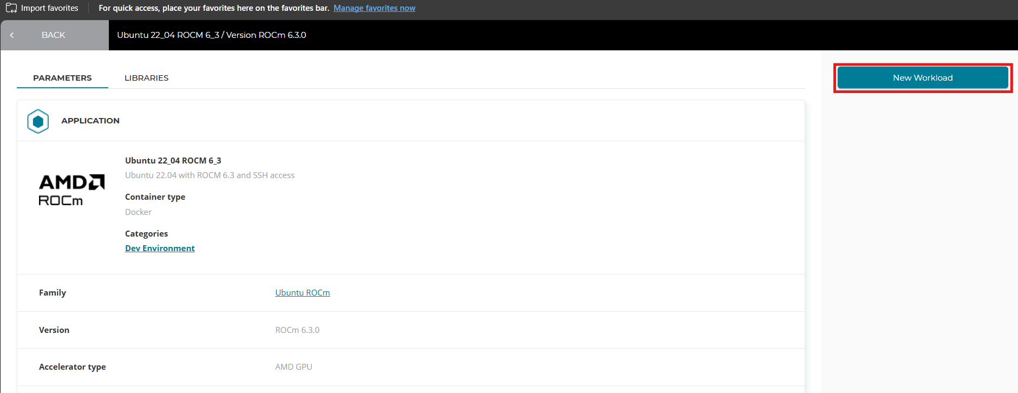Click the 'Version' row label
The width and height of the screenshot is (1018, 393).
point(54,330)
